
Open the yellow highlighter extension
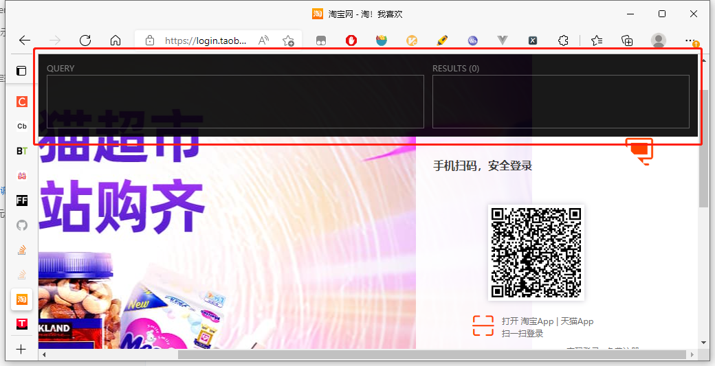pyautogui.click(x=442, y=41)
